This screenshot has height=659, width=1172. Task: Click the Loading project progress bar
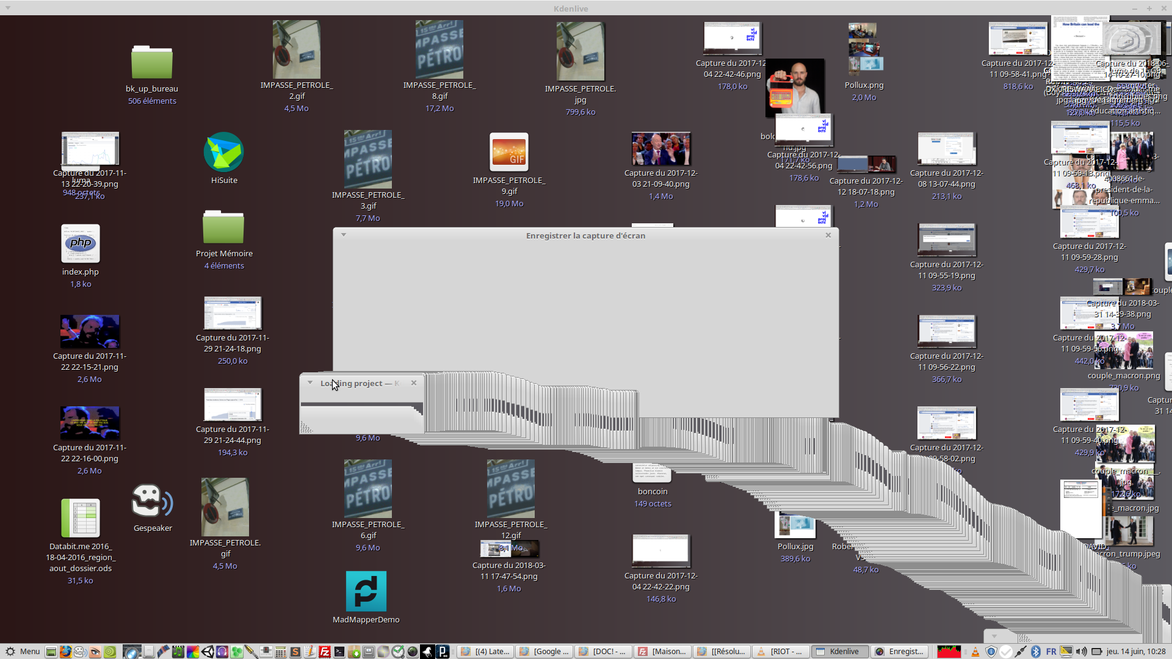[x=361, y=404]
